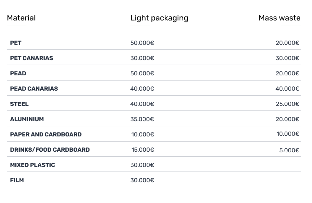The height and width of the screenshot is (203, 312).
Task: Click the STEEL material label
Action: (19, 104)
